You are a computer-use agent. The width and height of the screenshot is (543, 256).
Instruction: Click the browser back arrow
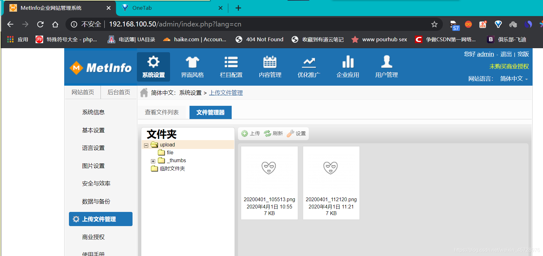(10, 24)
